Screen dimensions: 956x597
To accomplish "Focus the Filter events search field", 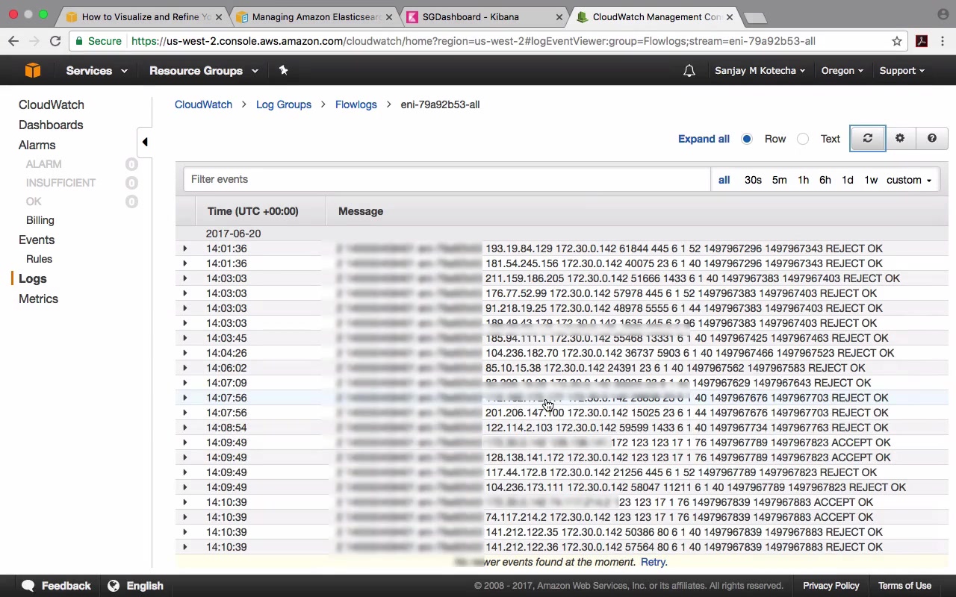I will [447, 179].
